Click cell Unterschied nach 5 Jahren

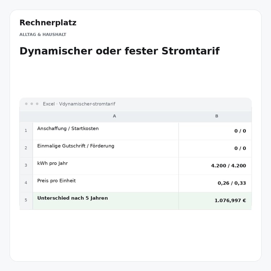click(x=106, y=201)
